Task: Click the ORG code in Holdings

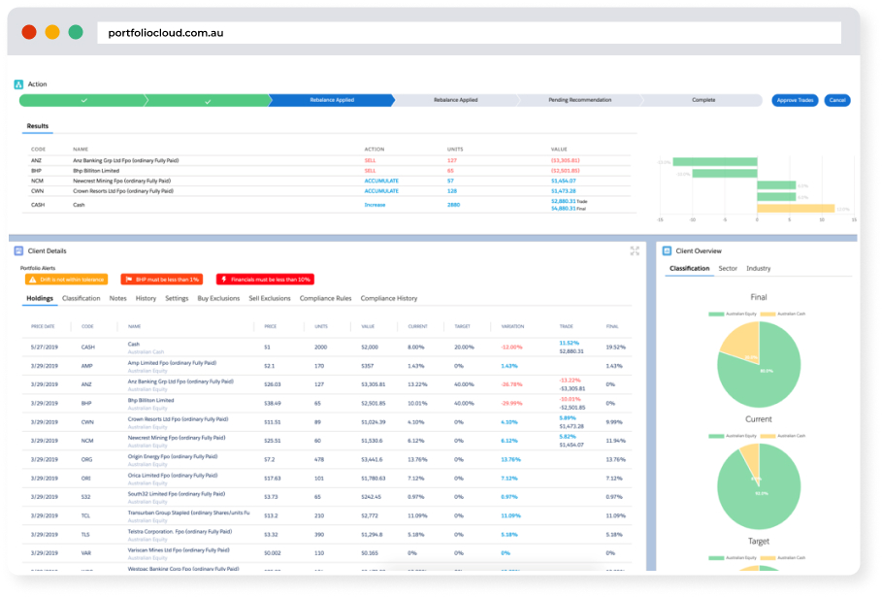Action: (86, 460)
